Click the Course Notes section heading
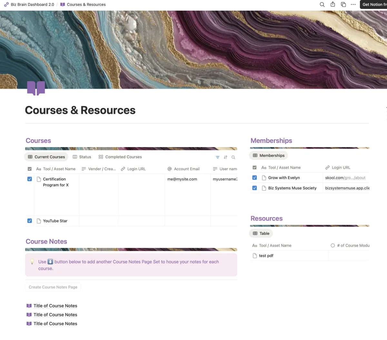387x340 pixels. (46, 242)
